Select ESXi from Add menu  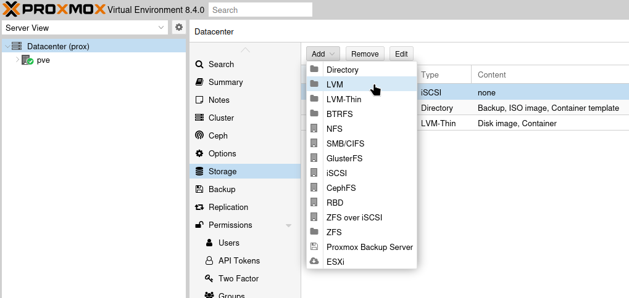[362, 262]
